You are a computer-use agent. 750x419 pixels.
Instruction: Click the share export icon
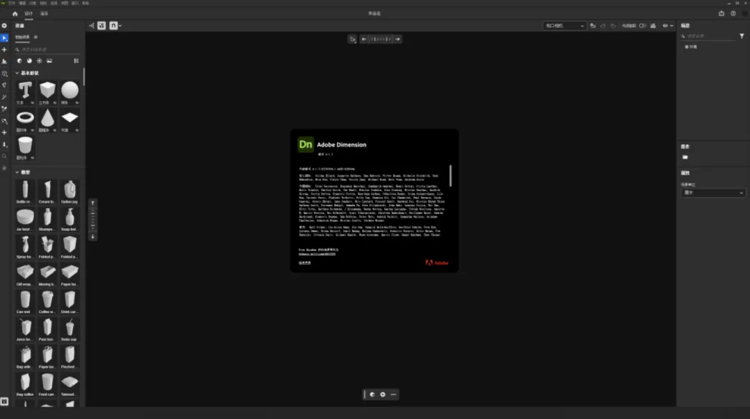722,14
